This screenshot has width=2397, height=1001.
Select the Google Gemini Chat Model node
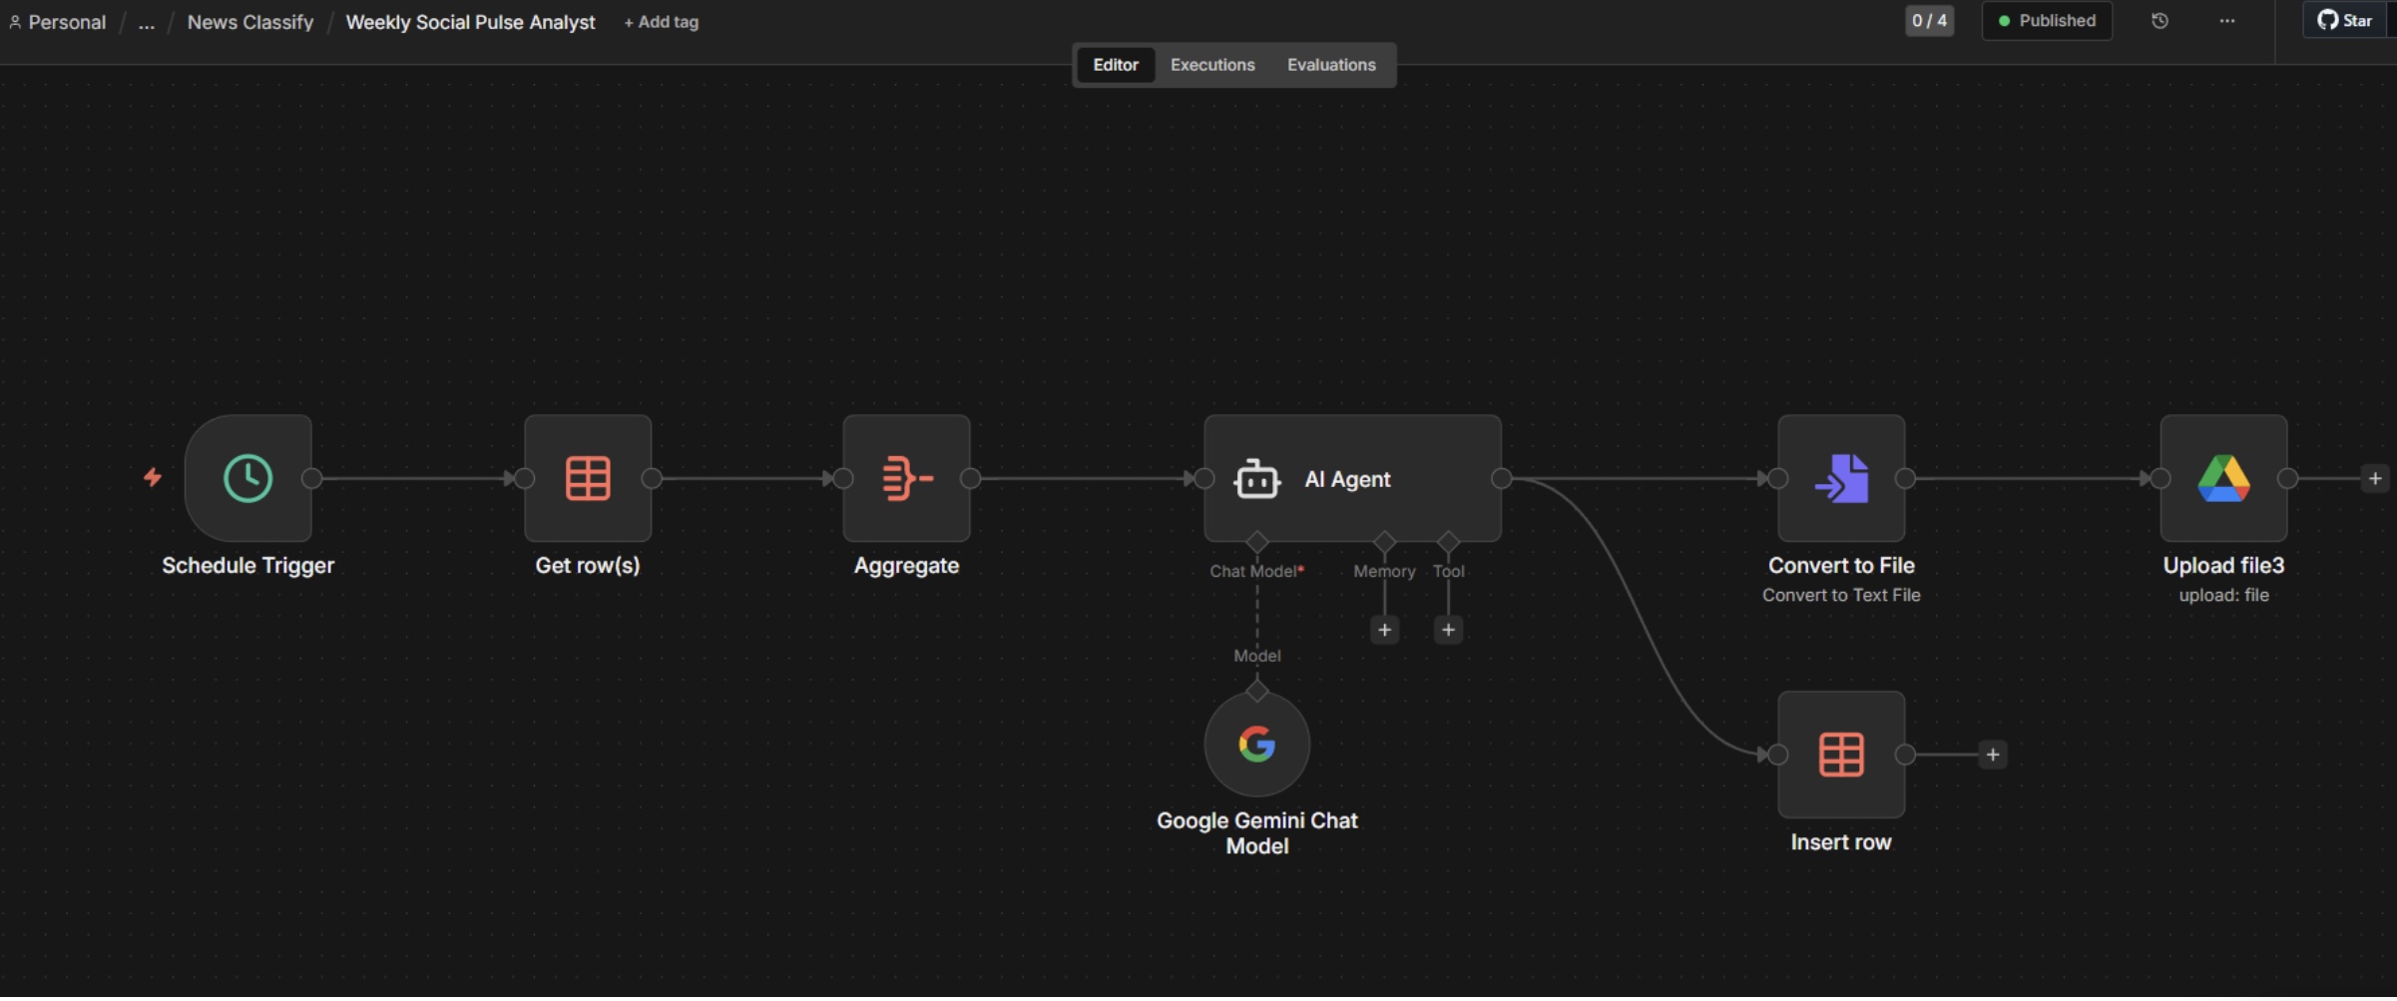pyautogui.click(x=1257, y=745)
